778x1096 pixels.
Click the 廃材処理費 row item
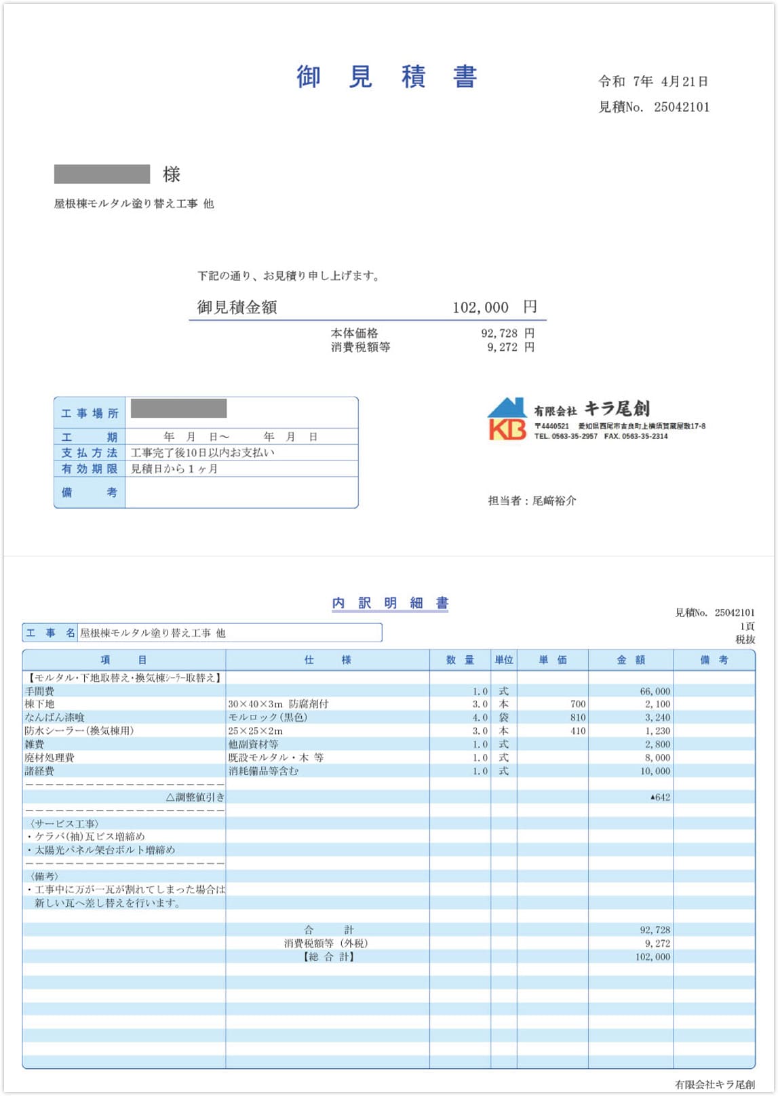click(x=50, y=758)
